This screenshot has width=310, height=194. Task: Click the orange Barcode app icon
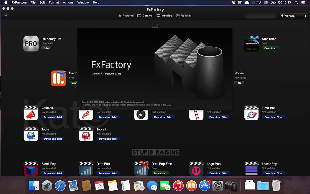click(58, 78)
